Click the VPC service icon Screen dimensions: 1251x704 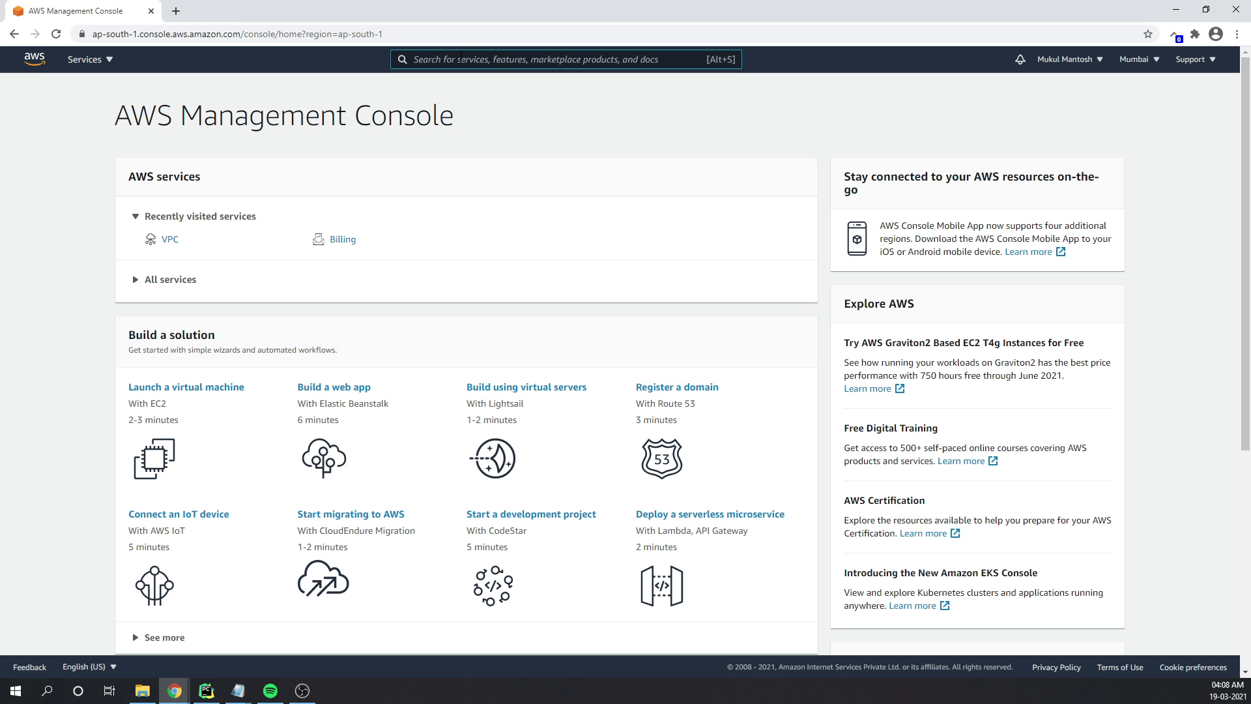151,239
